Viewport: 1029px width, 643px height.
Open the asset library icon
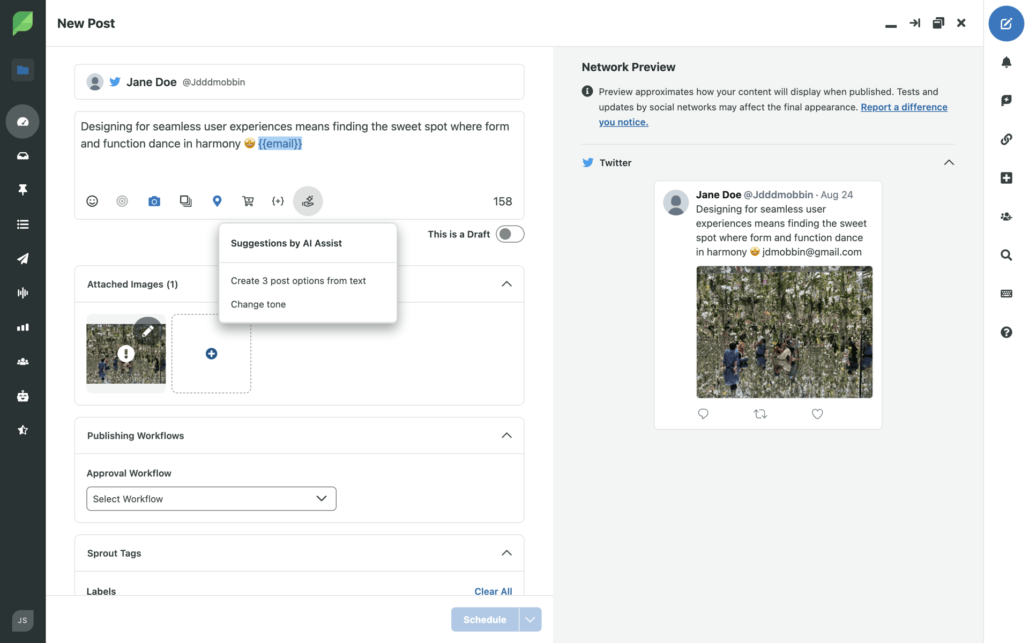click(x=185, y=201)
